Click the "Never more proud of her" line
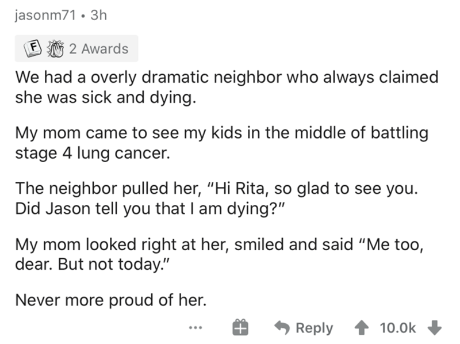 110,300
